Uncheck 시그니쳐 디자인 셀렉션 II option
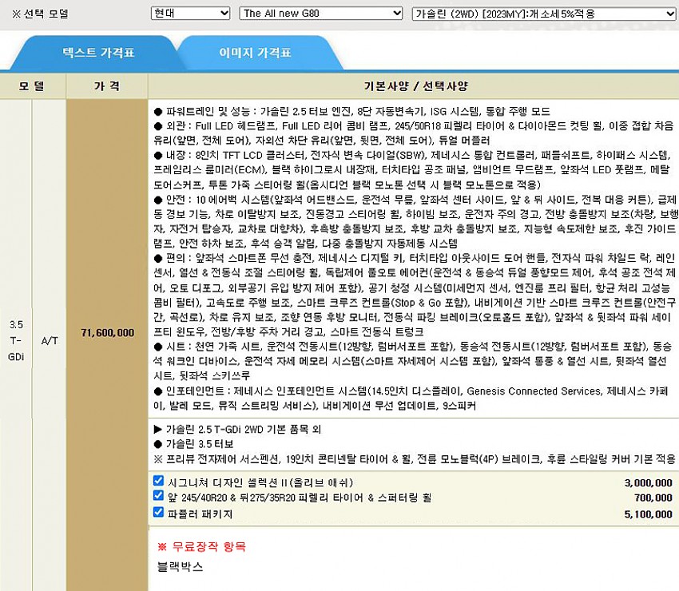The image size is (679, 591). pos(158,482)
